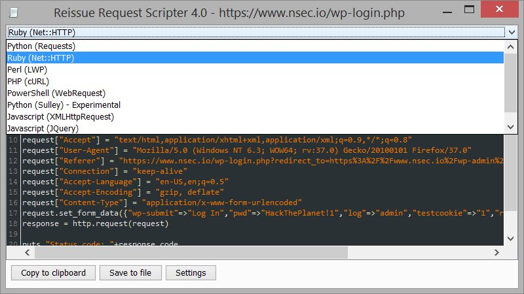This screenshot has width=524, height=294.
Task: Click the "Referer" code line 12
Action: tap(263, 161)
